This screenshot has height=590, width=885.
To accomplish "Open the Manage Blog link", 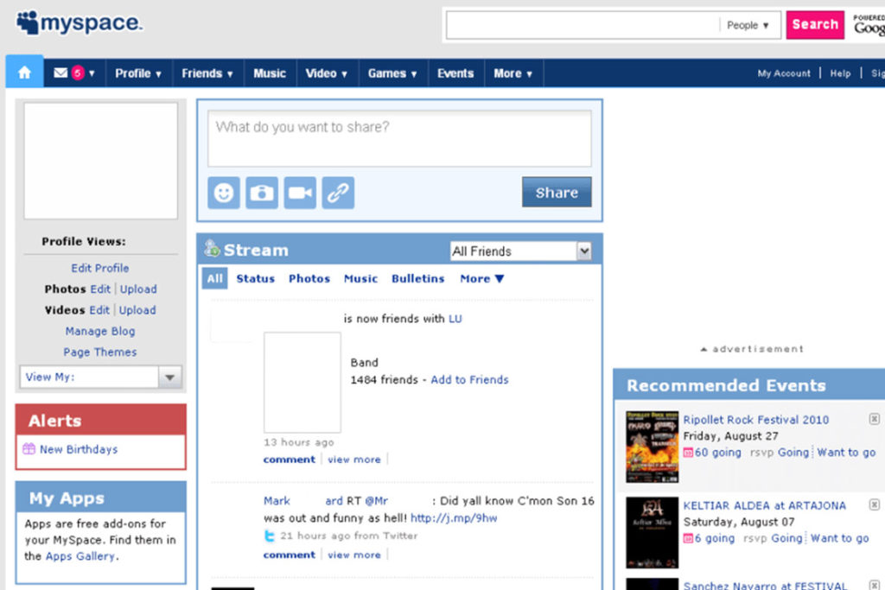I will (x=100, y=331).
